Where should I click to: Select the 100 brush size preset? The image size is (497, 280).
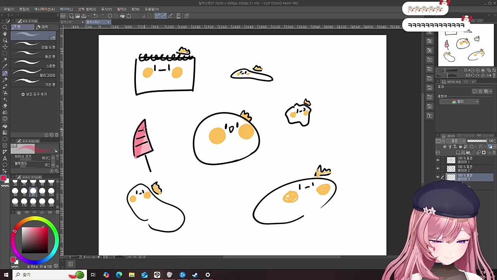42,192
